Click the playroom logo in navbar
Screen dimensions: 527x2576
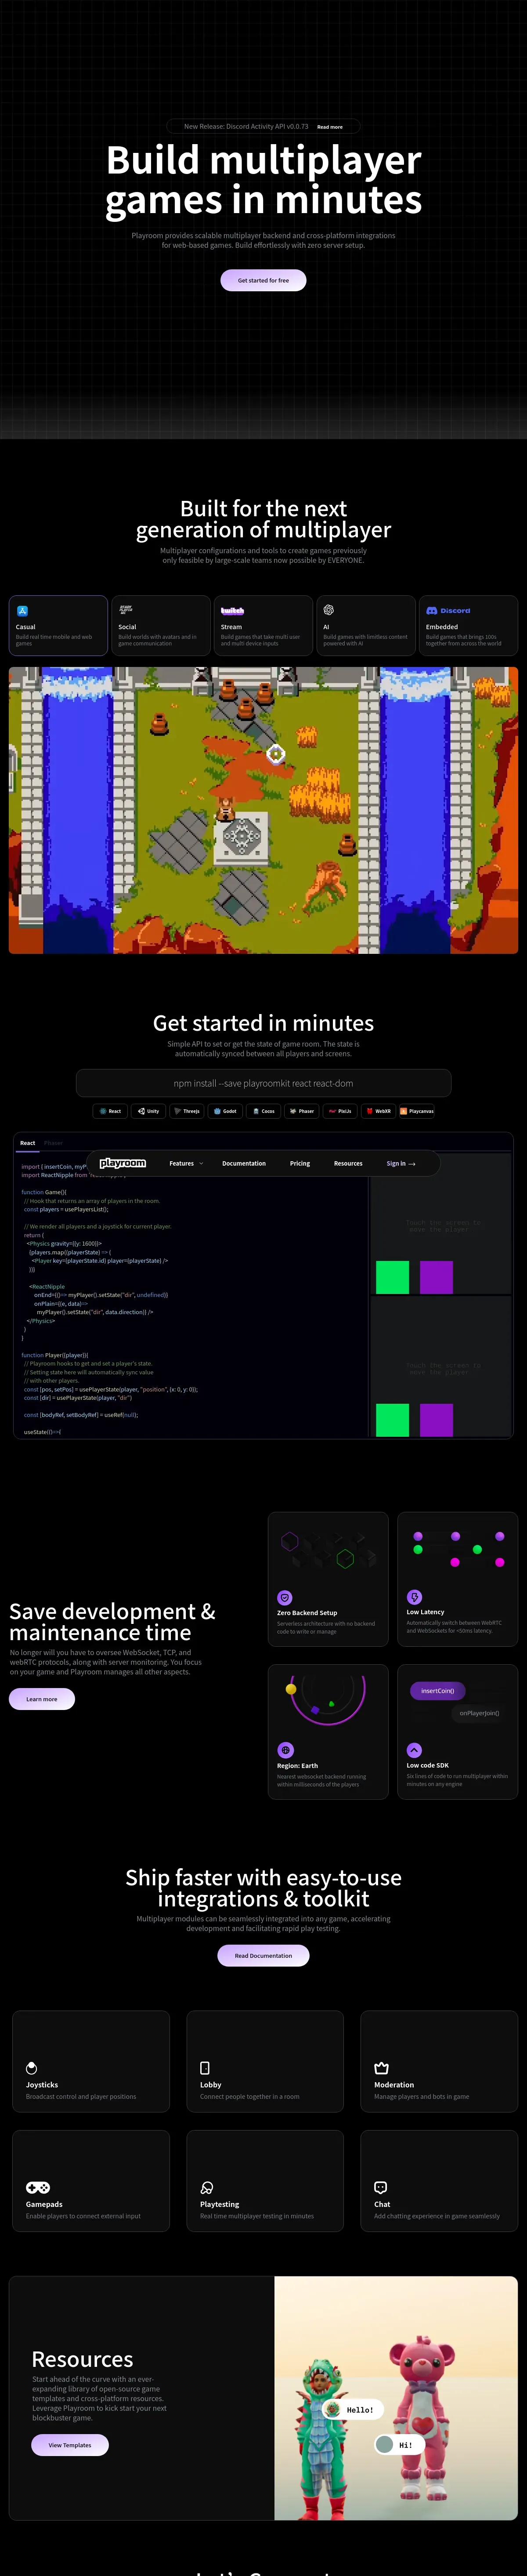(123, 1163)
